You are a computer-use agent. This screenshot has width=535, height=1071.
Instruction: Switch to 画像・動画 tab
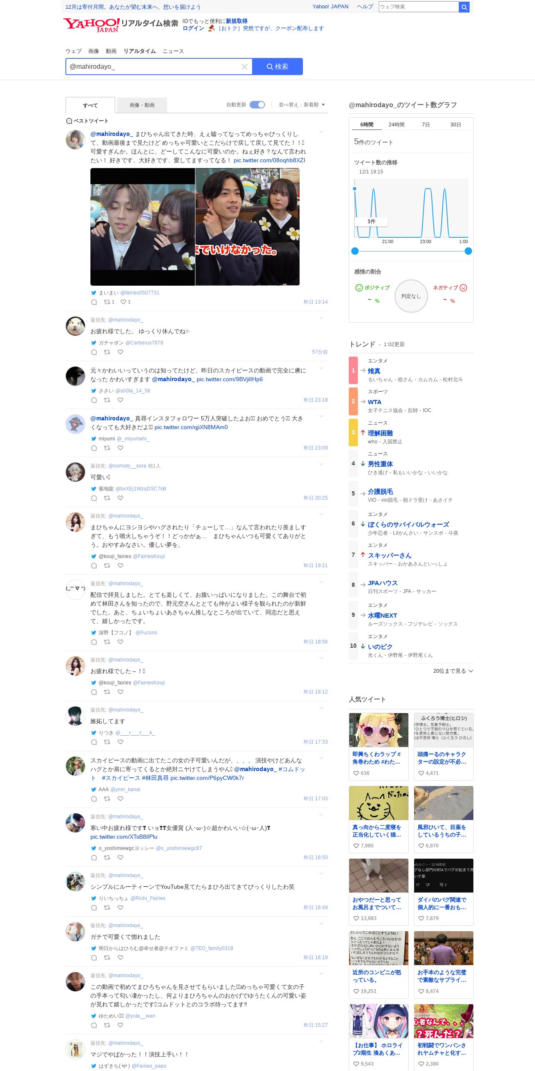(142, 105)
